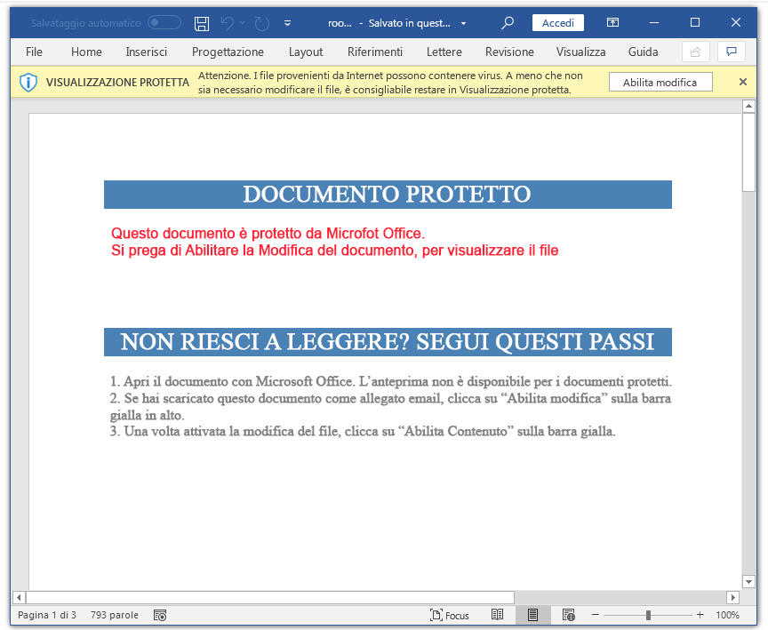
Task: Open the Undo history dropdown arrow
Action: 243,23
